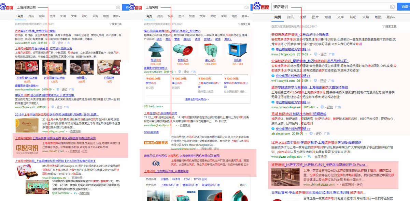Screen dimensions: 410x201
Task: Click shield icon next to www.51xdpx.com
Action: (315, 54)
